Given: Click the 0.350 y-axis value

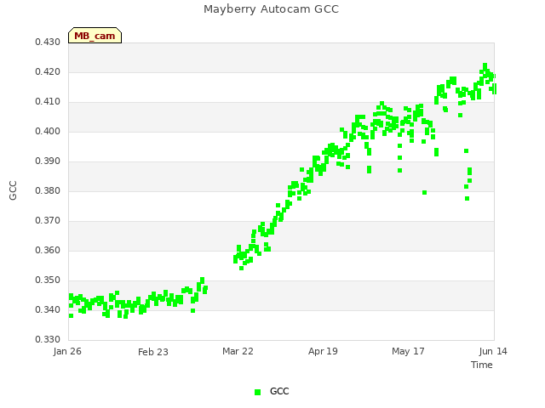Looking at the screenshot, I should click(x=48, y=280).
